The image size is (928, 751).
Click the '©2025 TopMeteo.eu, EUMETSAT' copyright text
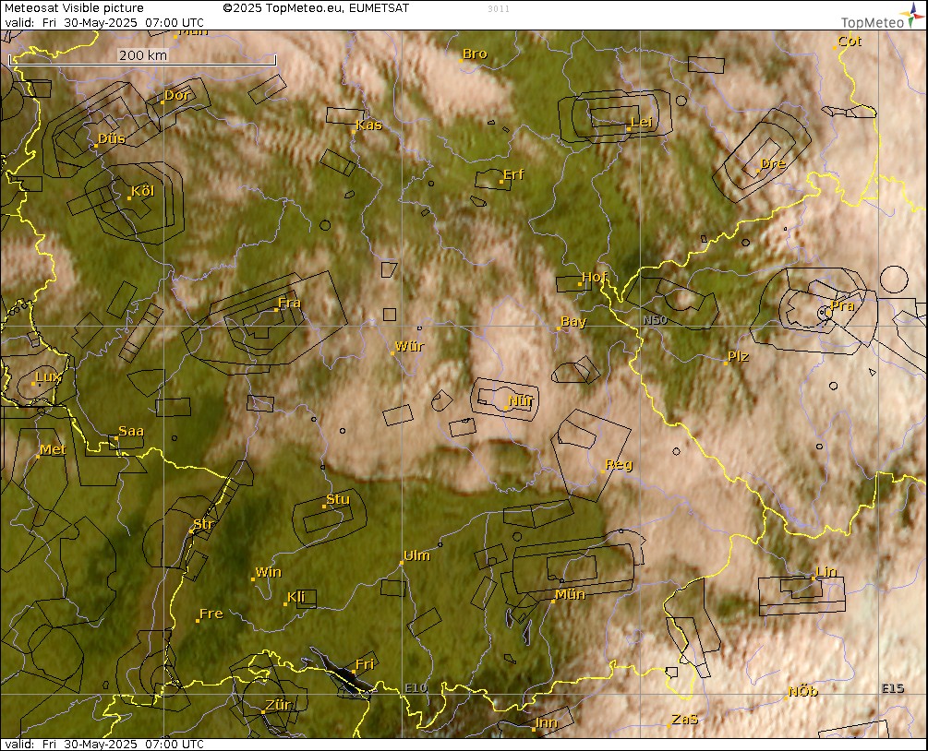point(316,8)
